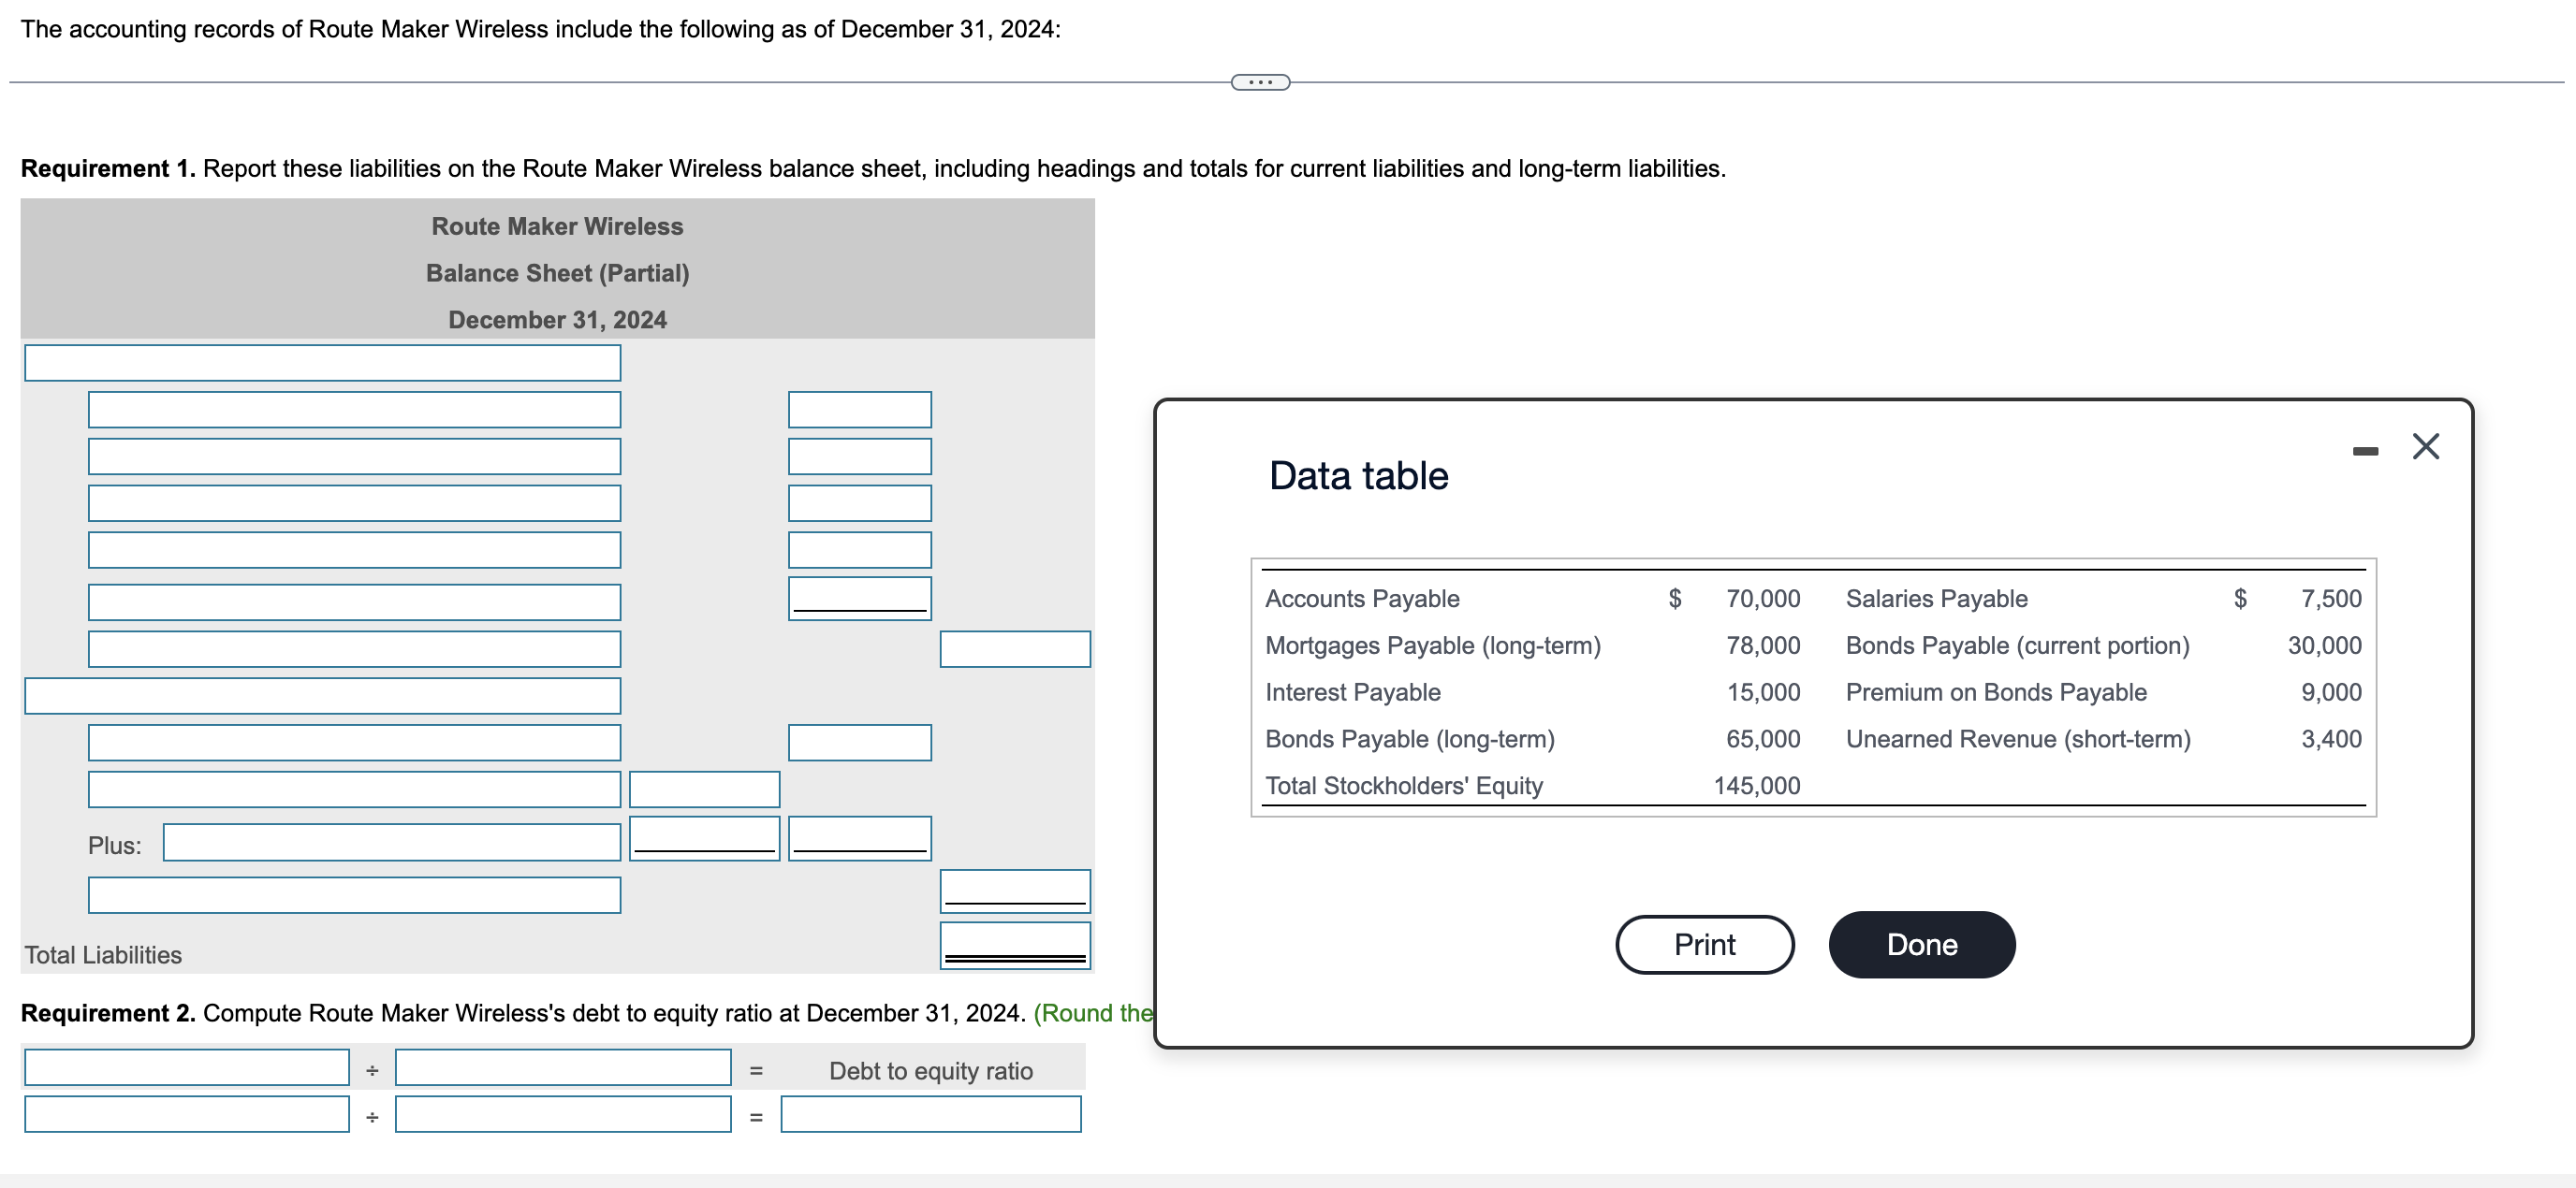Select the first liability account name field
2576x1188 pixels.
tap(354, 410)
